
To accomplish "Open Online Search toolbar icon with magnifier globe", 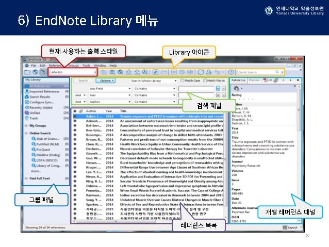I will pos(120,72).
